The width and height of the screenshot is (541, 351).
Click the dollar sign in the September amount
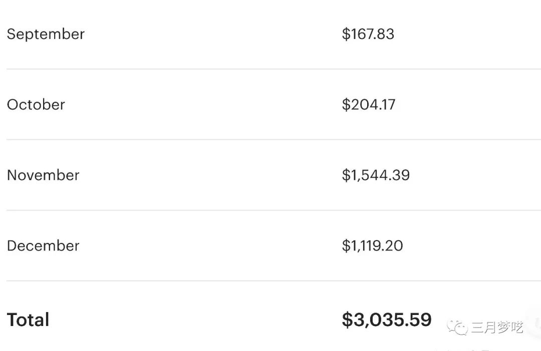coord(346,34)
